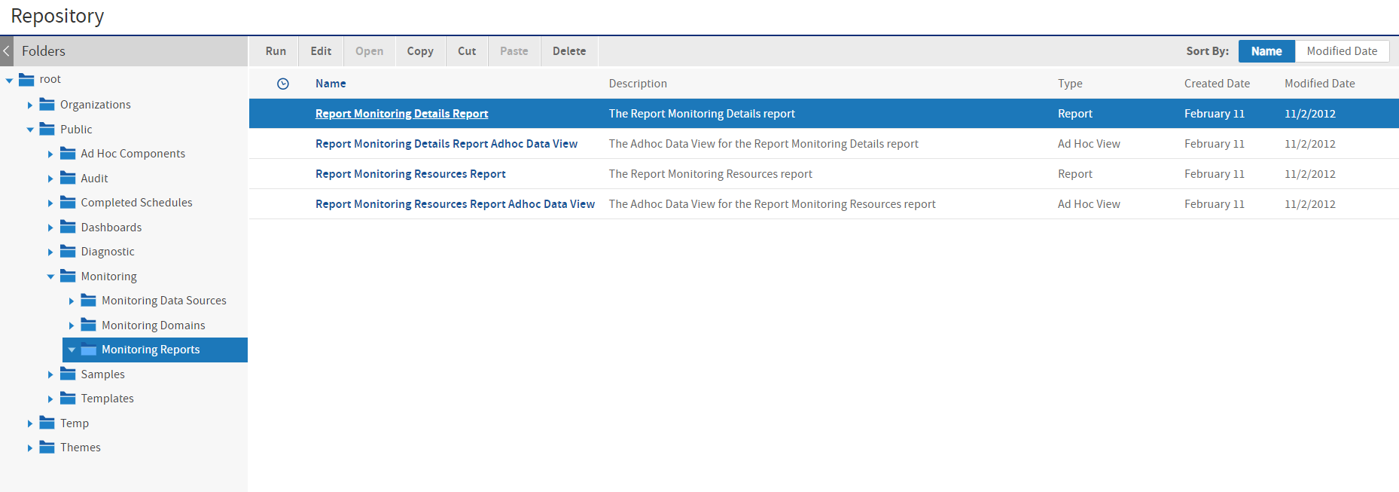The width and height of the screenshot is (1399, 492).
Task: Click the Paste toolbar button
Action: click(x=514, y=51)
